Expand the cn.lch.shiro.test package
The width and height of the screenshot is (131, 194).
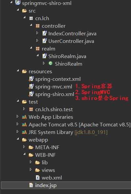click(x=24, y=109)
